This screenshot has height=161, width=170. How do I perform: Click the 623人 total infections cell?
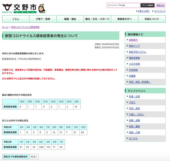34,157
